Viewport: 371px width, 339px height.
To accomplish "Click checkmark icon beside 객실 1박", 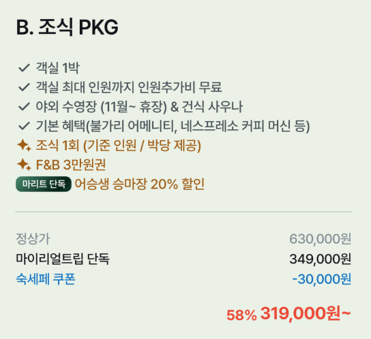I will coord(24,68).
